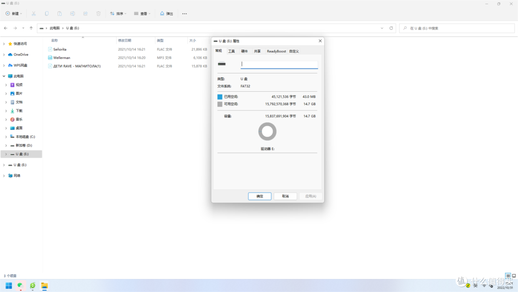Select 新加卷 (D:) drive in sidebar

click(24, 145)
